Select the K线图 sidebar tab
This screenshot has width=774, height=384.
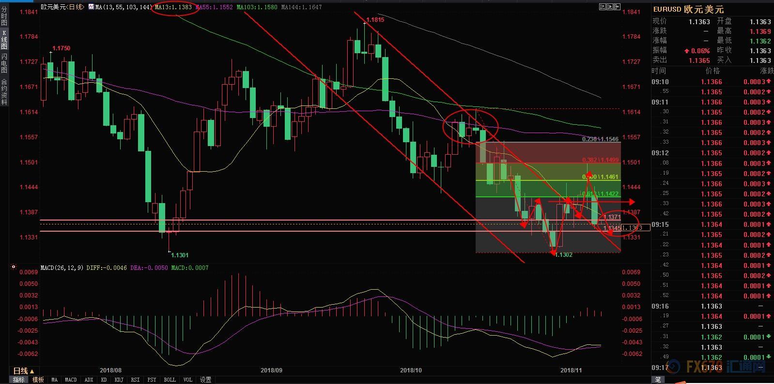point(4,40)
